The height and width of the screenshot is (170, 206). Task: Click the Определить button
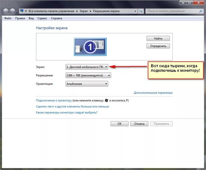(158, 46)
